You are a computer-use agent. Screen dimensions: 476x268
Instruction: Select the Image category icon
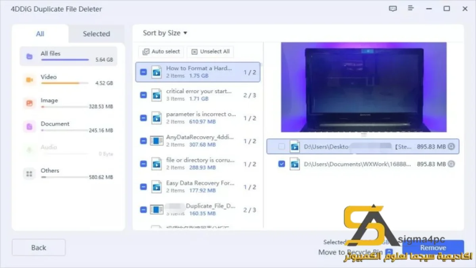point(29,103)
